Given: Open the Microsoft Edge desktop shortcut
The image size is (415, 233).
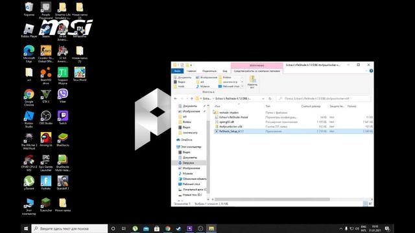Looking at the screenshot, I should click(x=29, y=54).
